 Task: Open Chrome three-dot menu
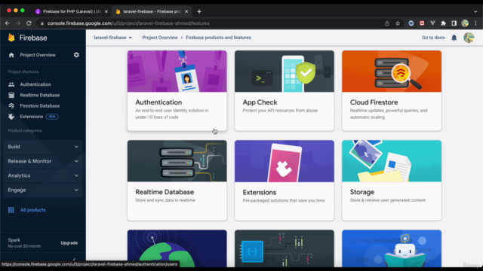pyautogui.click(x=475, y=23)
